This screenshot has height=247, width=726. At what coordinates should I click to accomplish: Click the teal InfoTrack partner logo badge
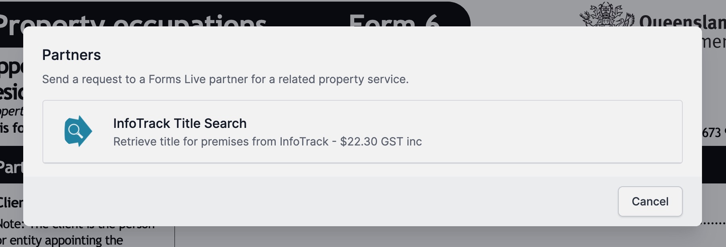click(x=78, y=131)
